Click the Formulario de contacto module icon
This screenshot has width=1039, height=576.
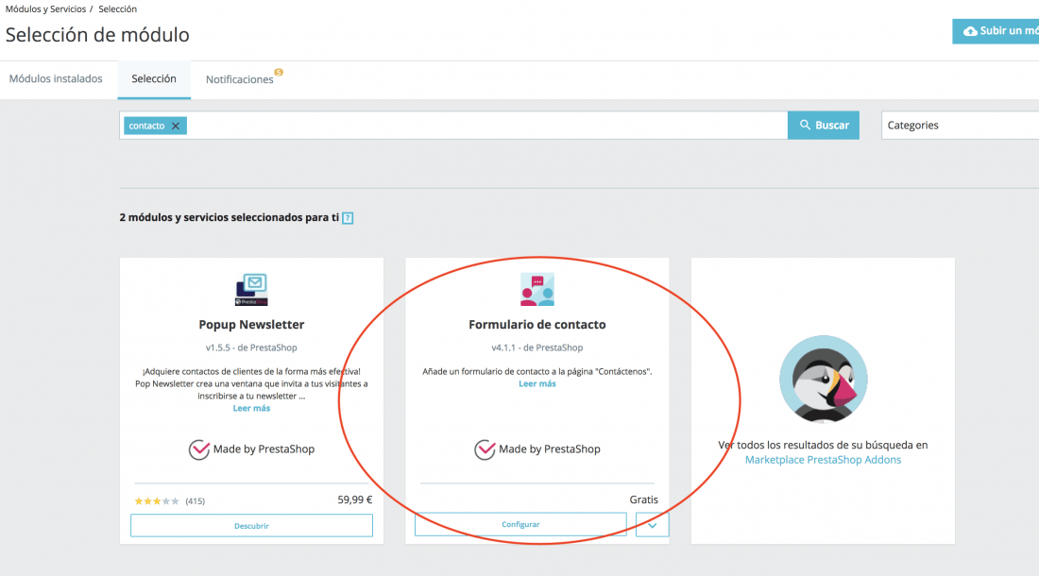(x=537, y=289)
